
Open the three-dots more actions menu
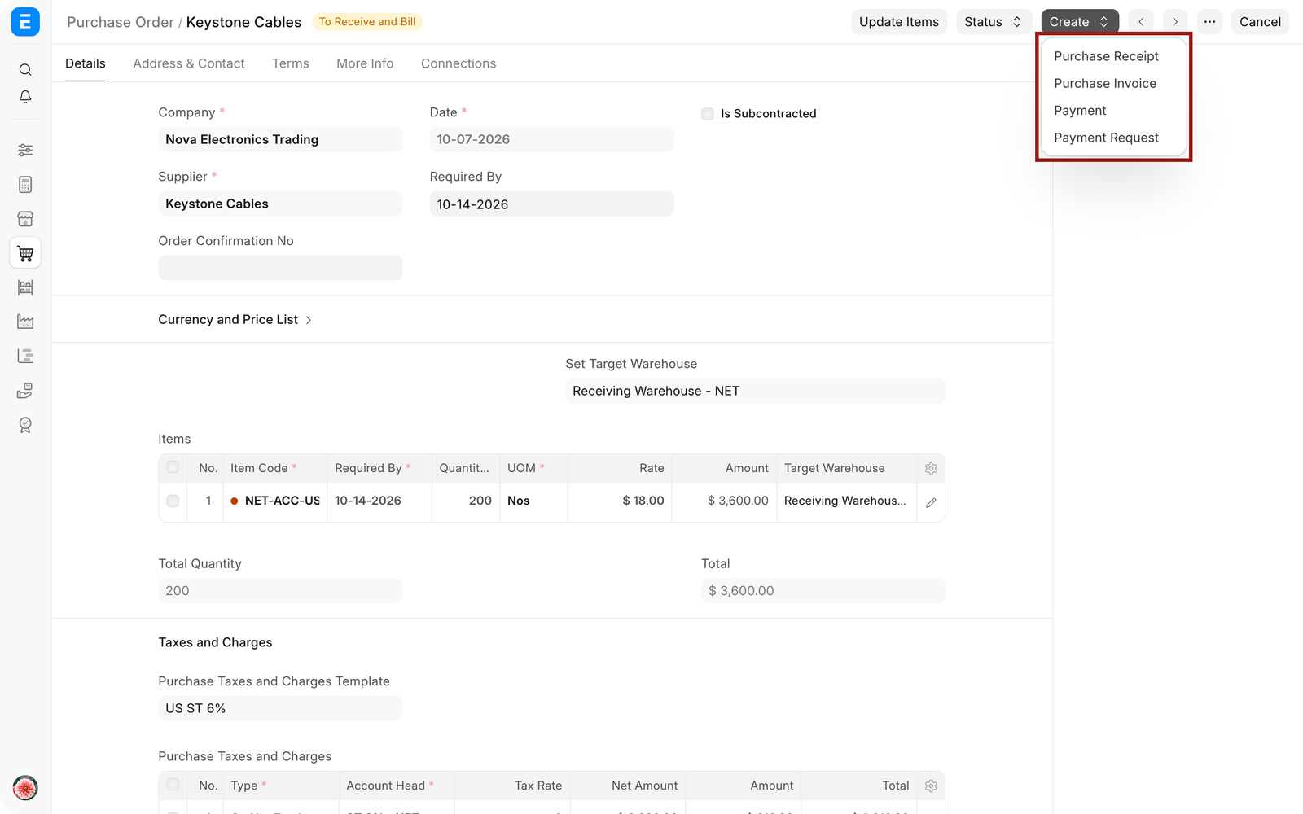click(1210, 22)
